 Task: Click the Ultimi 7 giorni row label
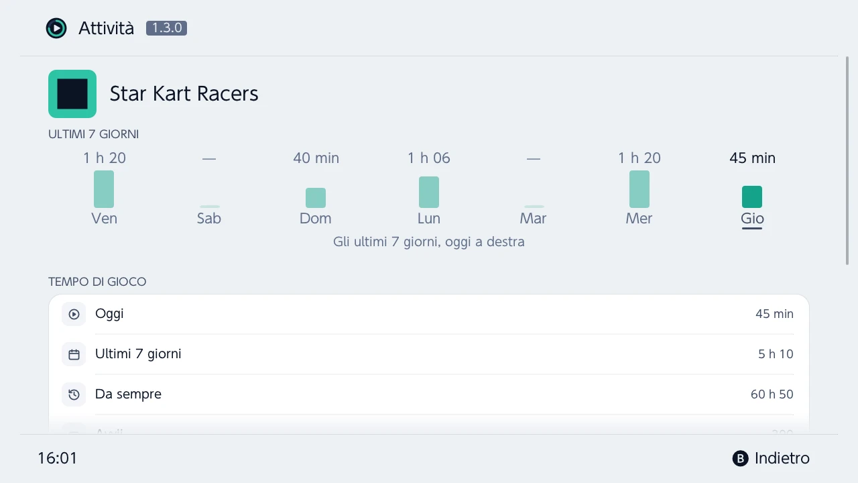138,354
